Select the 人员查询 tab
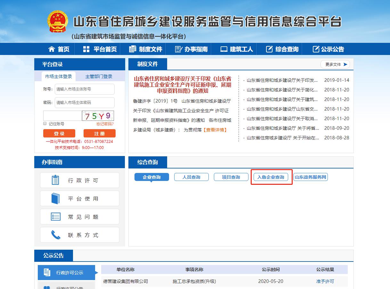 pos(191,177)
